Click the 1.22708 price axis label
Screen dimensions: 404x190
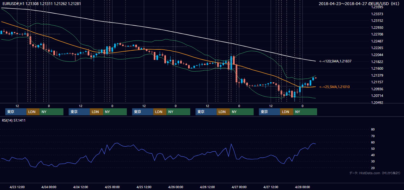377,34
